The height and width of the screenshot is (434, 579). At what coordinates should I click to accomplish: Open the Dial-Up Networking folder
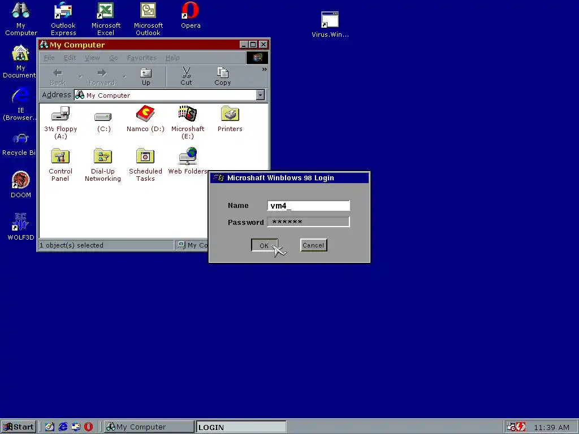(103, 164)
